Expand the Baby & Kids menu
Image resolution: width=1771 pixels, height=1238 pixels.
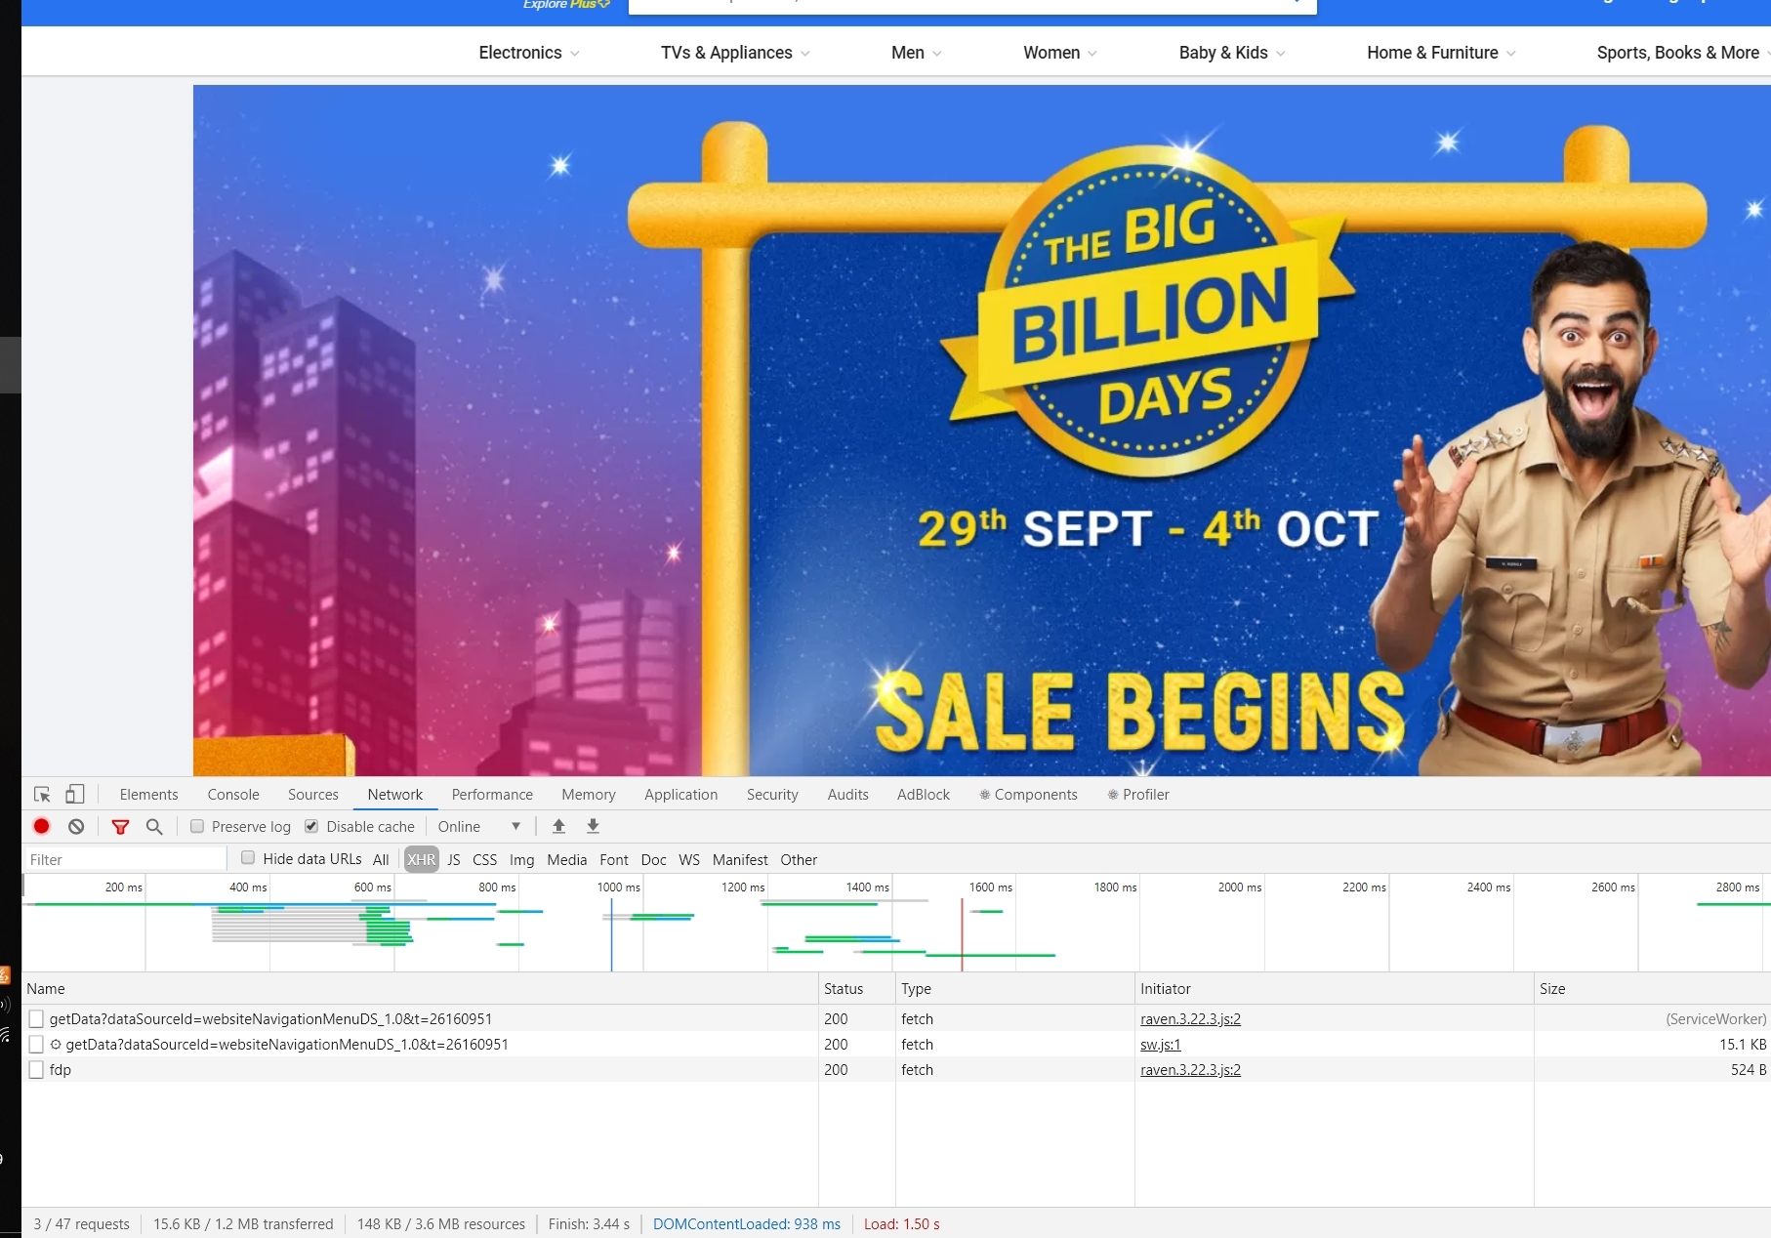tap(1232, 53)
